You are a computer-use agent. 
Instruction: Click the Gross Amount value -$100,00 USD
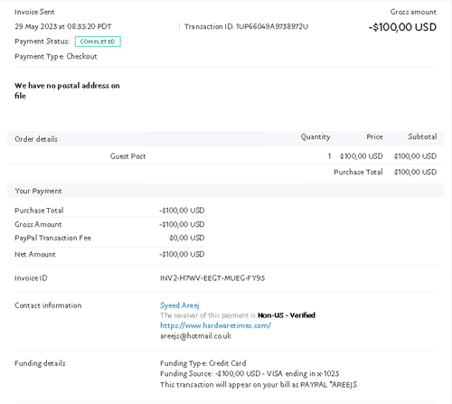tap(182, 224)
